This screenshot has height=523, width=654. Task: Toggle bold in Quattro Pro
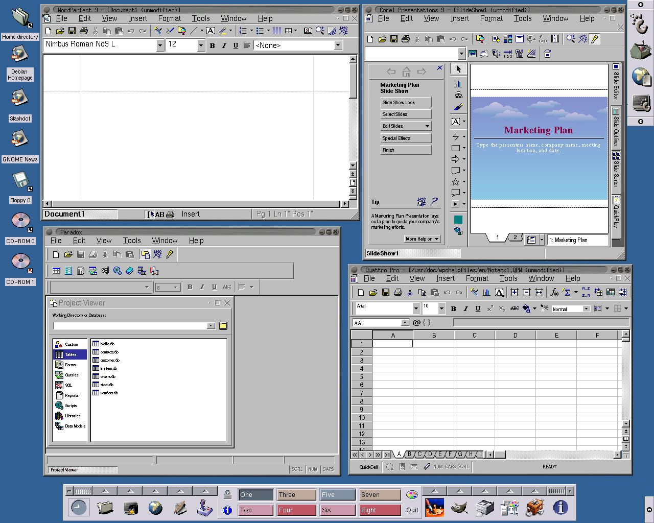(x=453, y=308)
